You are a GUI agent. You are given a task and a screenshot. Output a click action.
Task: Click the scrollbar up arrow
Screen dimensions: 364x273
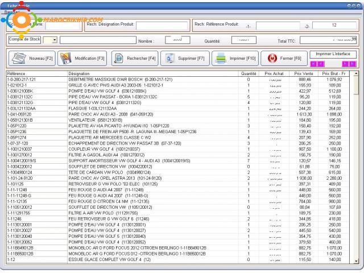(x=356, y=73)
